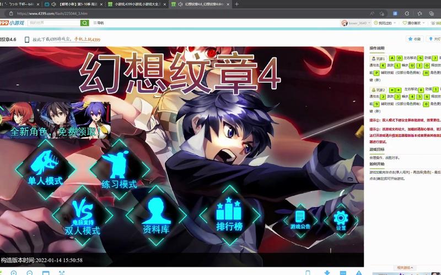Expand the 猜你喜欢 recommendations dropdown

413,23
